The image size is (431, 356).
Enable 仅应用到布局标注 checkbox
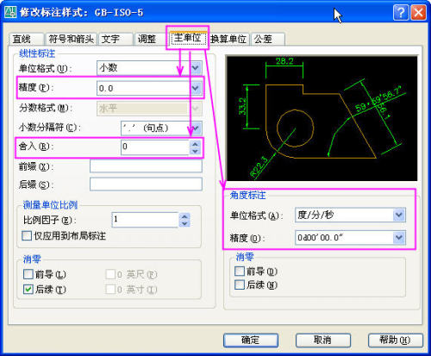coord(27,236)
